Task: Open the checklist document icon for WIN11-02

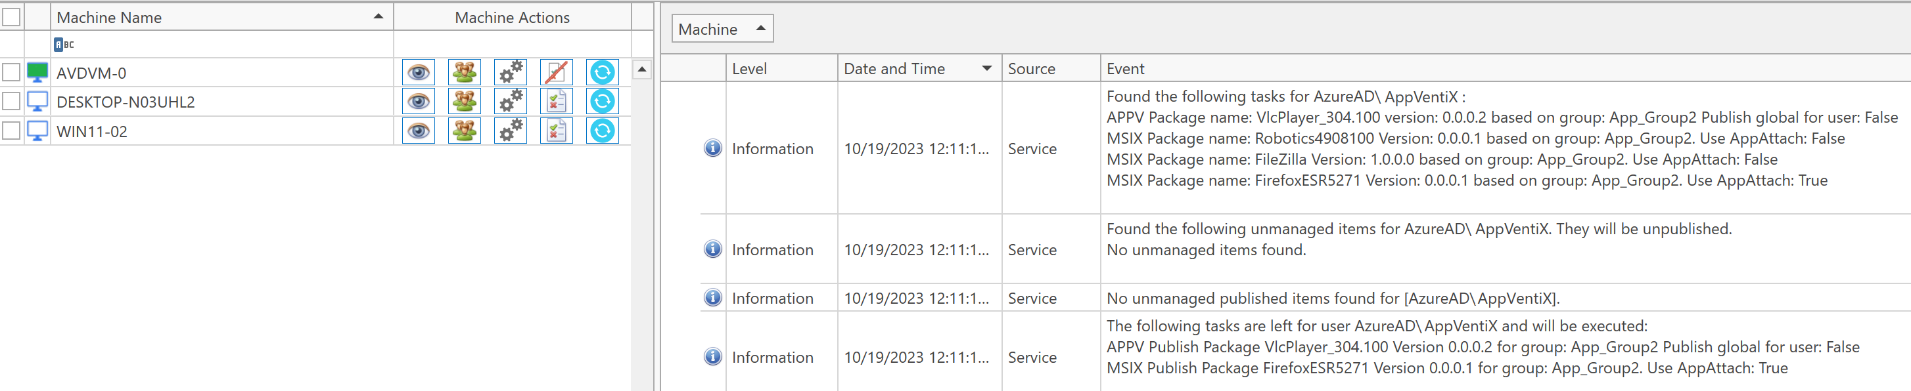Action: tap(557, 131)
